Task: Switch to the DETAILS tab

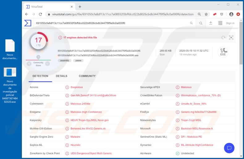Action: click(x=62, y=76)
